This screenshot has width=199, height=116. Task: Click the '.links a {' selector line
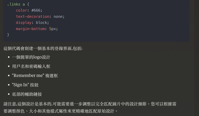coord(18,4)
